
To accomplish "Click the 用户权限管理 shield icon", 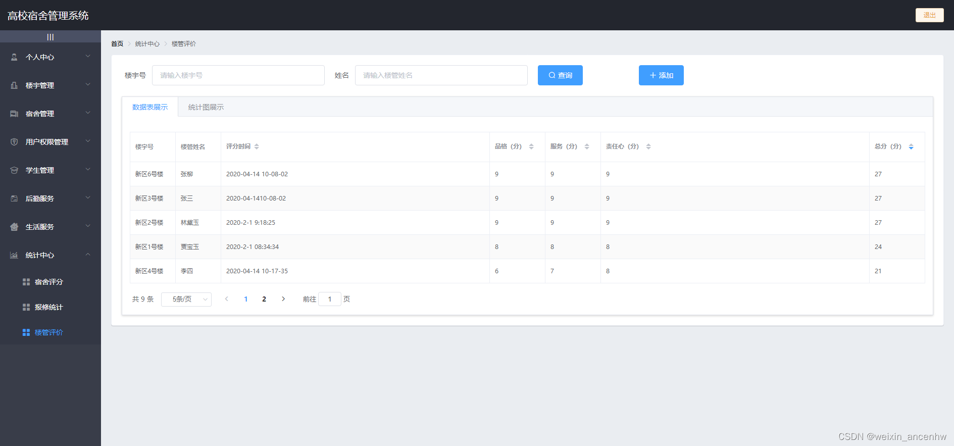I will pyautogui.click(x=14, y=142).
